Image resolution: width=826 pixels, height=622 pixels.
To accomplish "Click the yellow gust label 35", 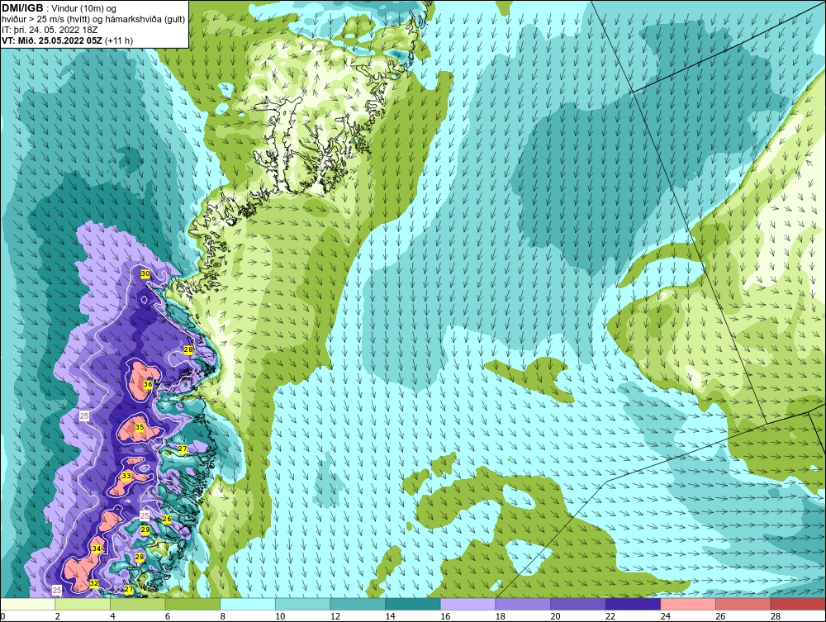I will point(140,427).
